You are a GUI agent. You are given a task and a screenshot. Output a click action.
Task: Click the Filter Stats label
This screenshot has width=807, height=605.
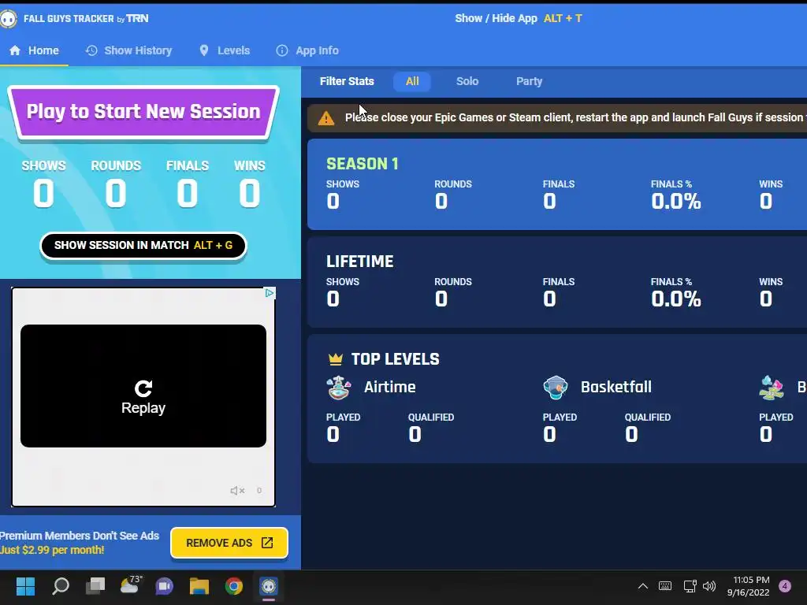(347, 81)
